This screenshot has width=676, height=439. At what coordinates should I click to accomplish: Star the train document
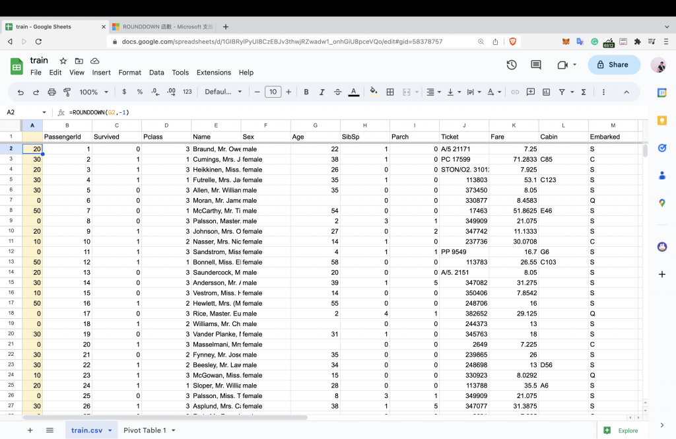[63, 61]
